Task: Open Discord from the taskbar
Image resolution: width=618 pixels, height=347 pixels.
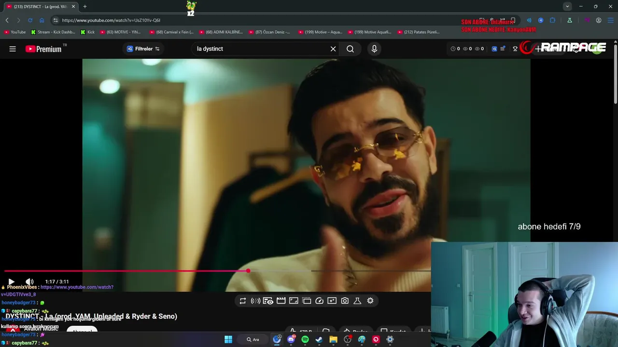Action: [291, 339]
